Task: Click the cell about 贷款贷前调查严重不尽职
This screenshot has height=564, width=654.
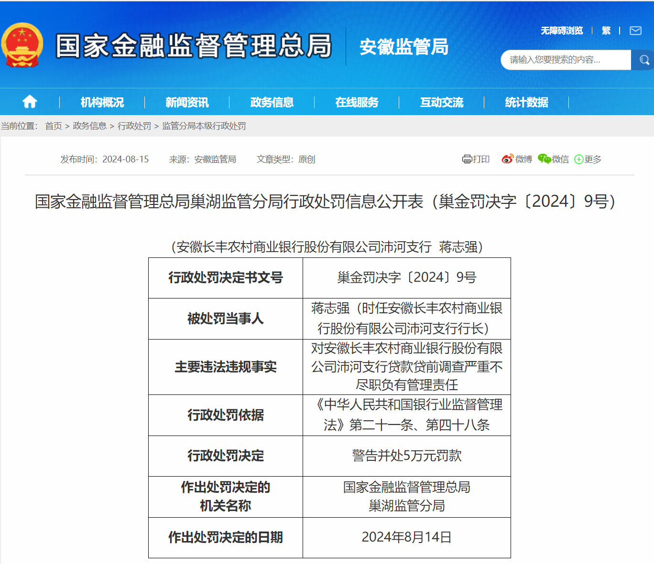Action: pyautogui.click(x=407, y=367)
